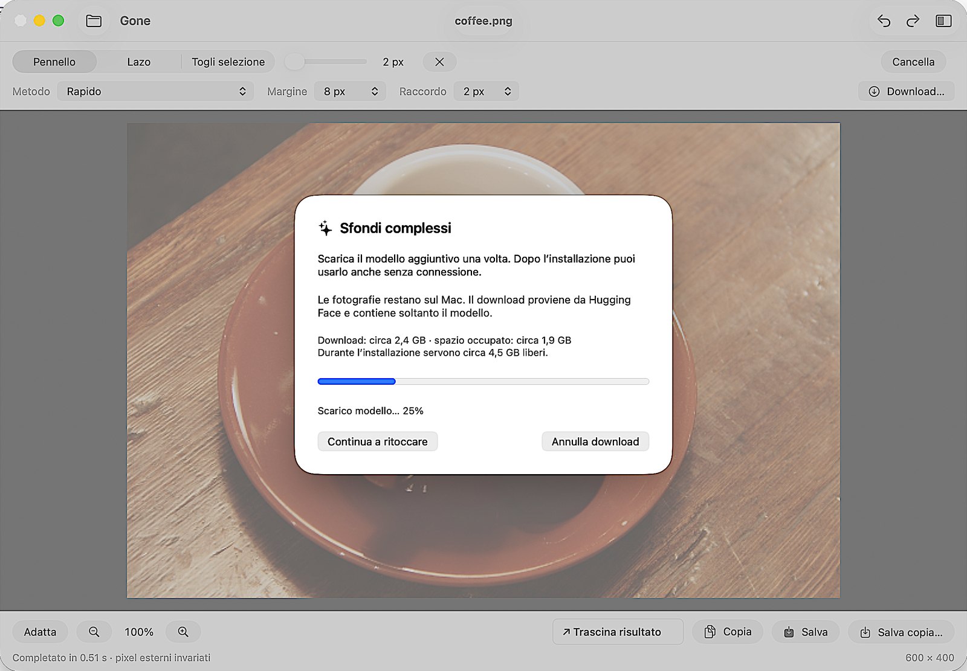The width and height of the screenshot is (967, 671).
Task: Click the sparkle icon beside Sfondi complessi
Action: click(325, 228)
